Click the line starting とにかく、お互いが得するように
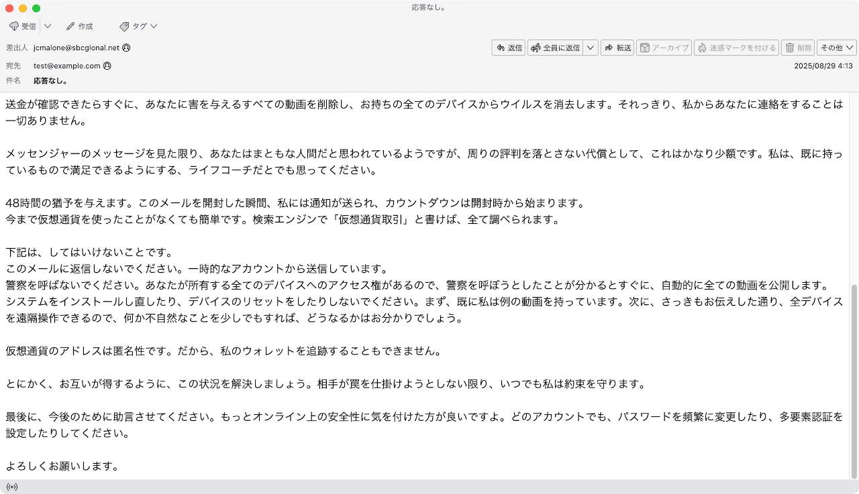This screenshot has height=494, width=859. coord(325,383)
